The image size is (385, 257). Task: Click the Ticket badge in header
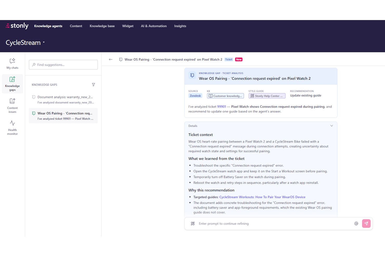tap(229, 59)
